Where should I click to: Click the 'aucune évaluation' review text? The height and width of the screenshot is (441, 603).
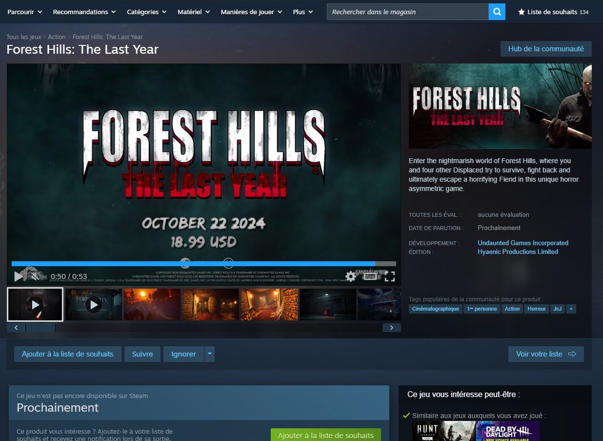tap(503, 215)
